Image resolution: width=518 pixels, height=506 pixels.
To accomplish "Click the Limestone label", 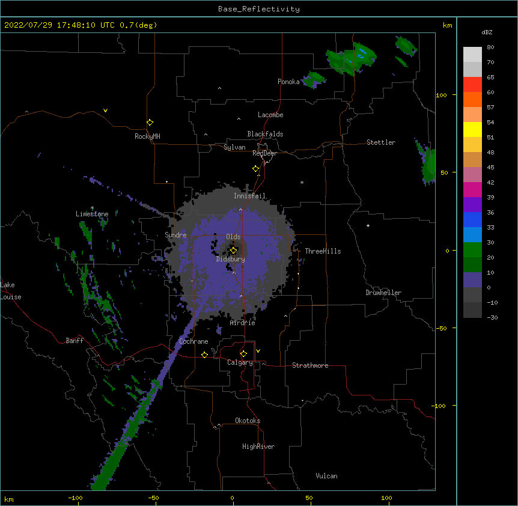I will (92, 214).
